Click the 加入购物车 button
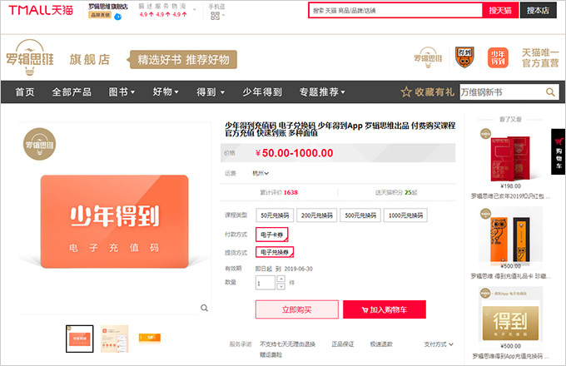 [385, 309]
